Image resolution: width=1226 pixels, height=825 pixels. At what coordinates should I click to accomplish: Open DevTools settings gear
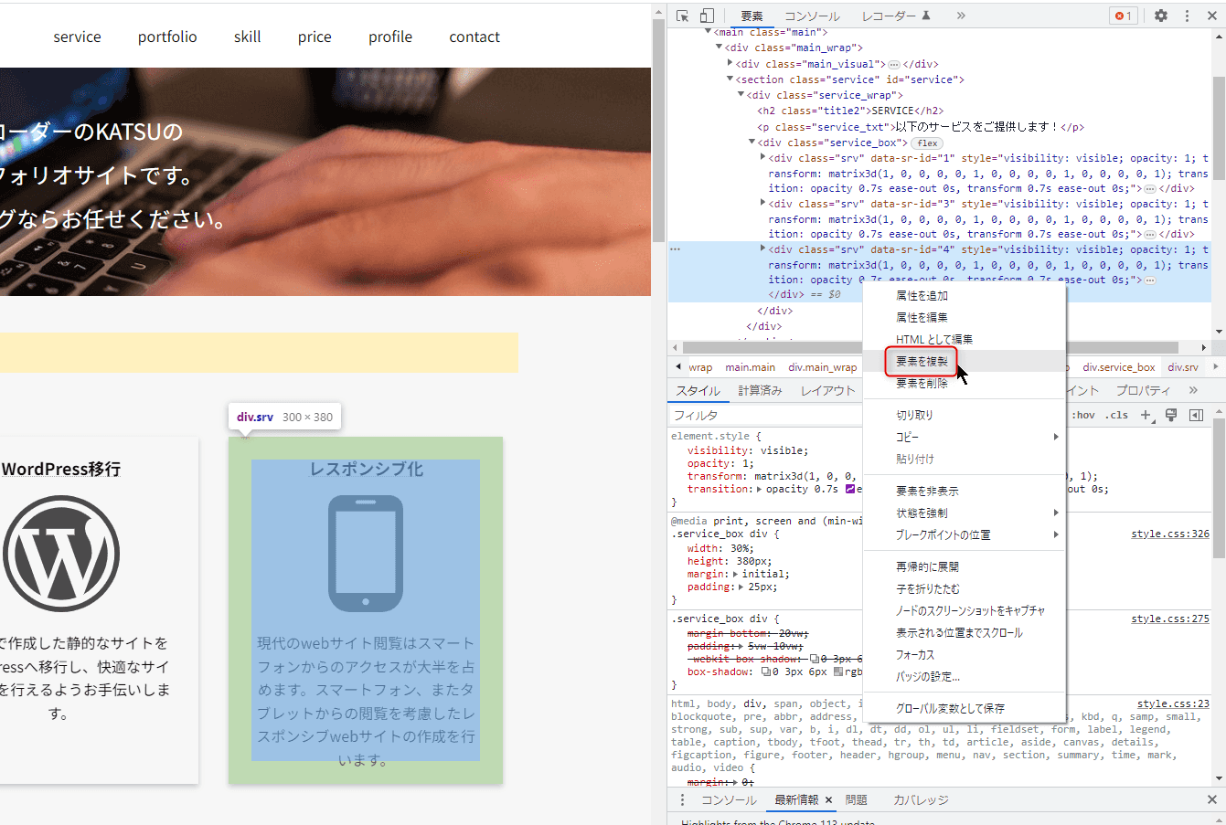pyautogui.click(x=1161, y=16)
